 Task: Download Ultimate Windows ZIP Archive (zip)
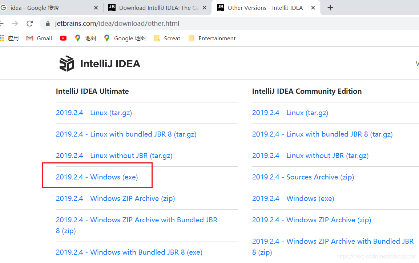116,198
